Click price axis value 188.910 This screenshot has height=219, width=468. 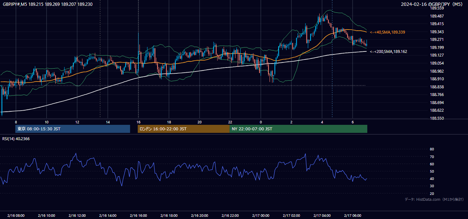point(437,79)
